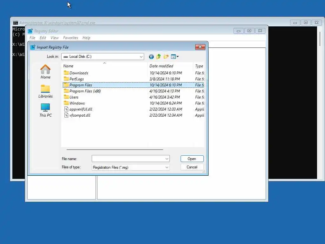Image resolution: width=325 pixels, height=244 pixels.
Task: Click Users date 4/16/2024 3:42 PM
Action: pos(165,97)
